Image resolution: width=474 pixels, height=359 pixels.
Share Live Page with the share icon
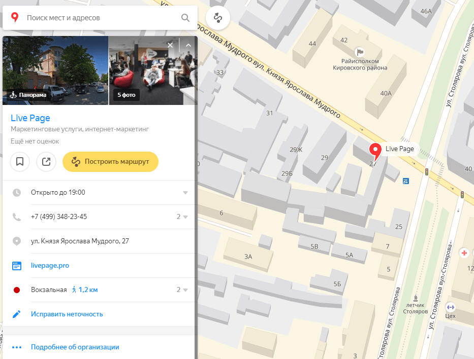coord(46,162)
